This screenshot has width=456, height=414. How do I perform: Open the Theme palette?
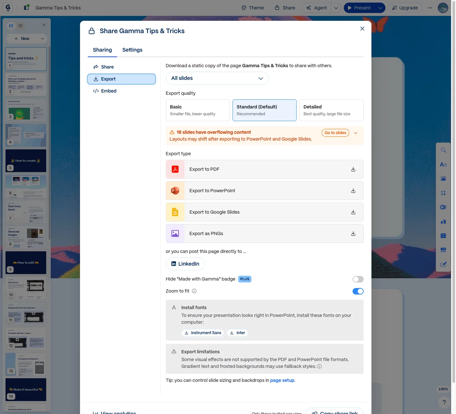(x=252, y=8)
